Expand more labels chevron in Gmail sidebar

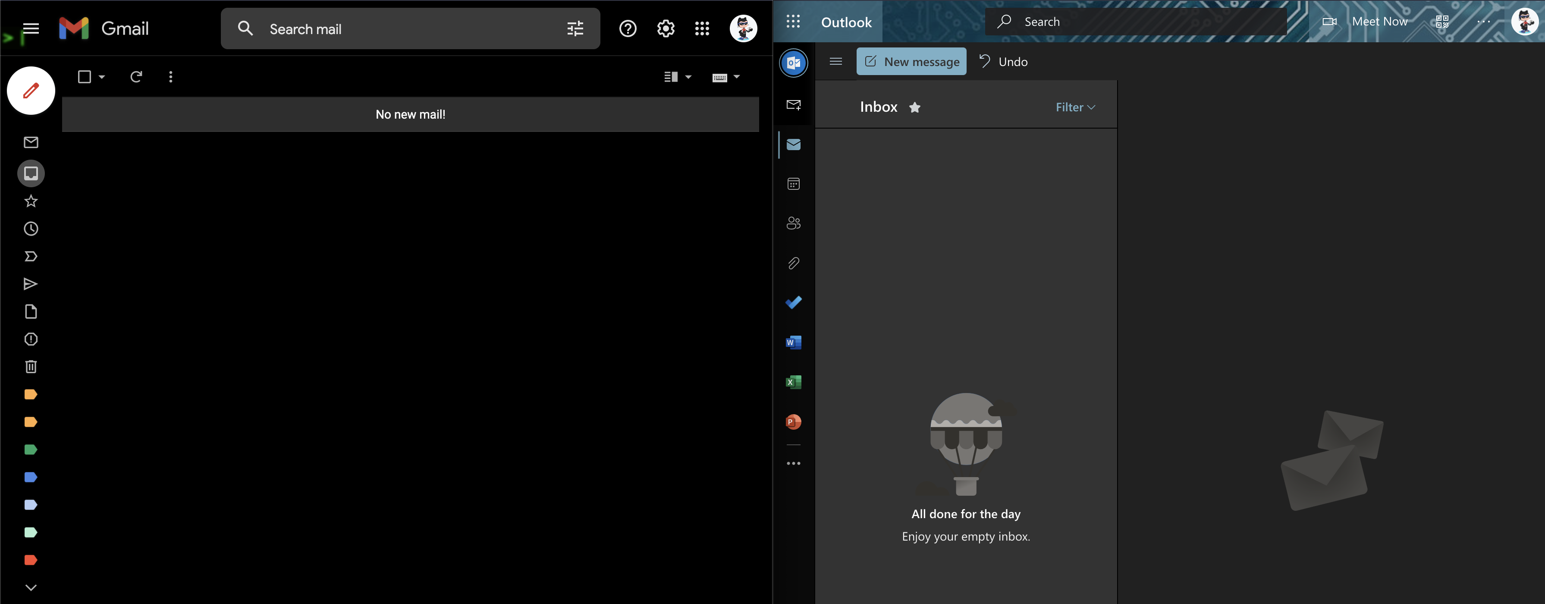[31, 588]
